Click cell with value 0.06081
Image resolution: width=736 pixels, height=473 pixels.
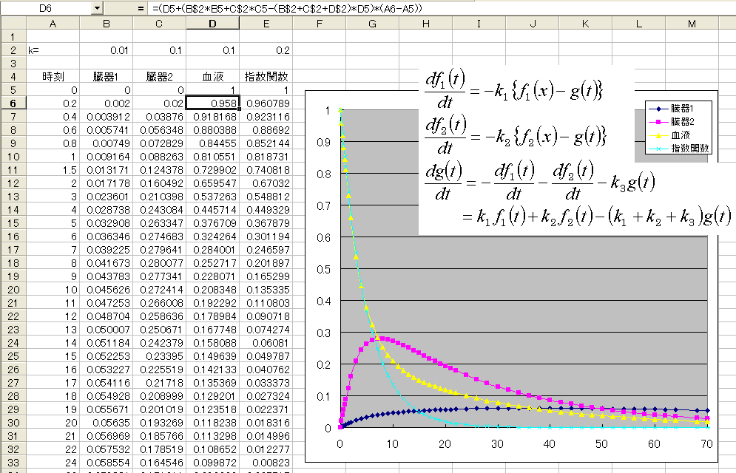click(266, 343)
